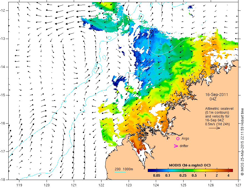
Task: Click colorbar value '1'
Action: coord(205,176)
